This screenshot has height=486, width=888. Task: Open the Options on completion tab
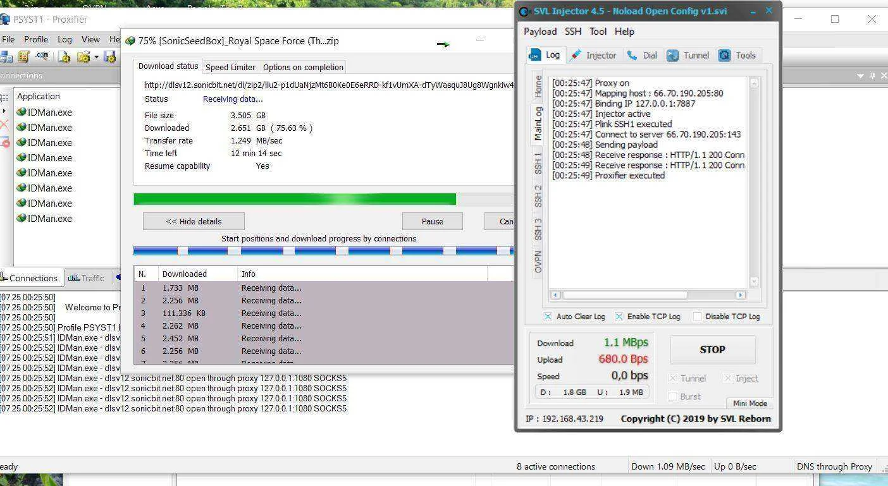[303, 67]
